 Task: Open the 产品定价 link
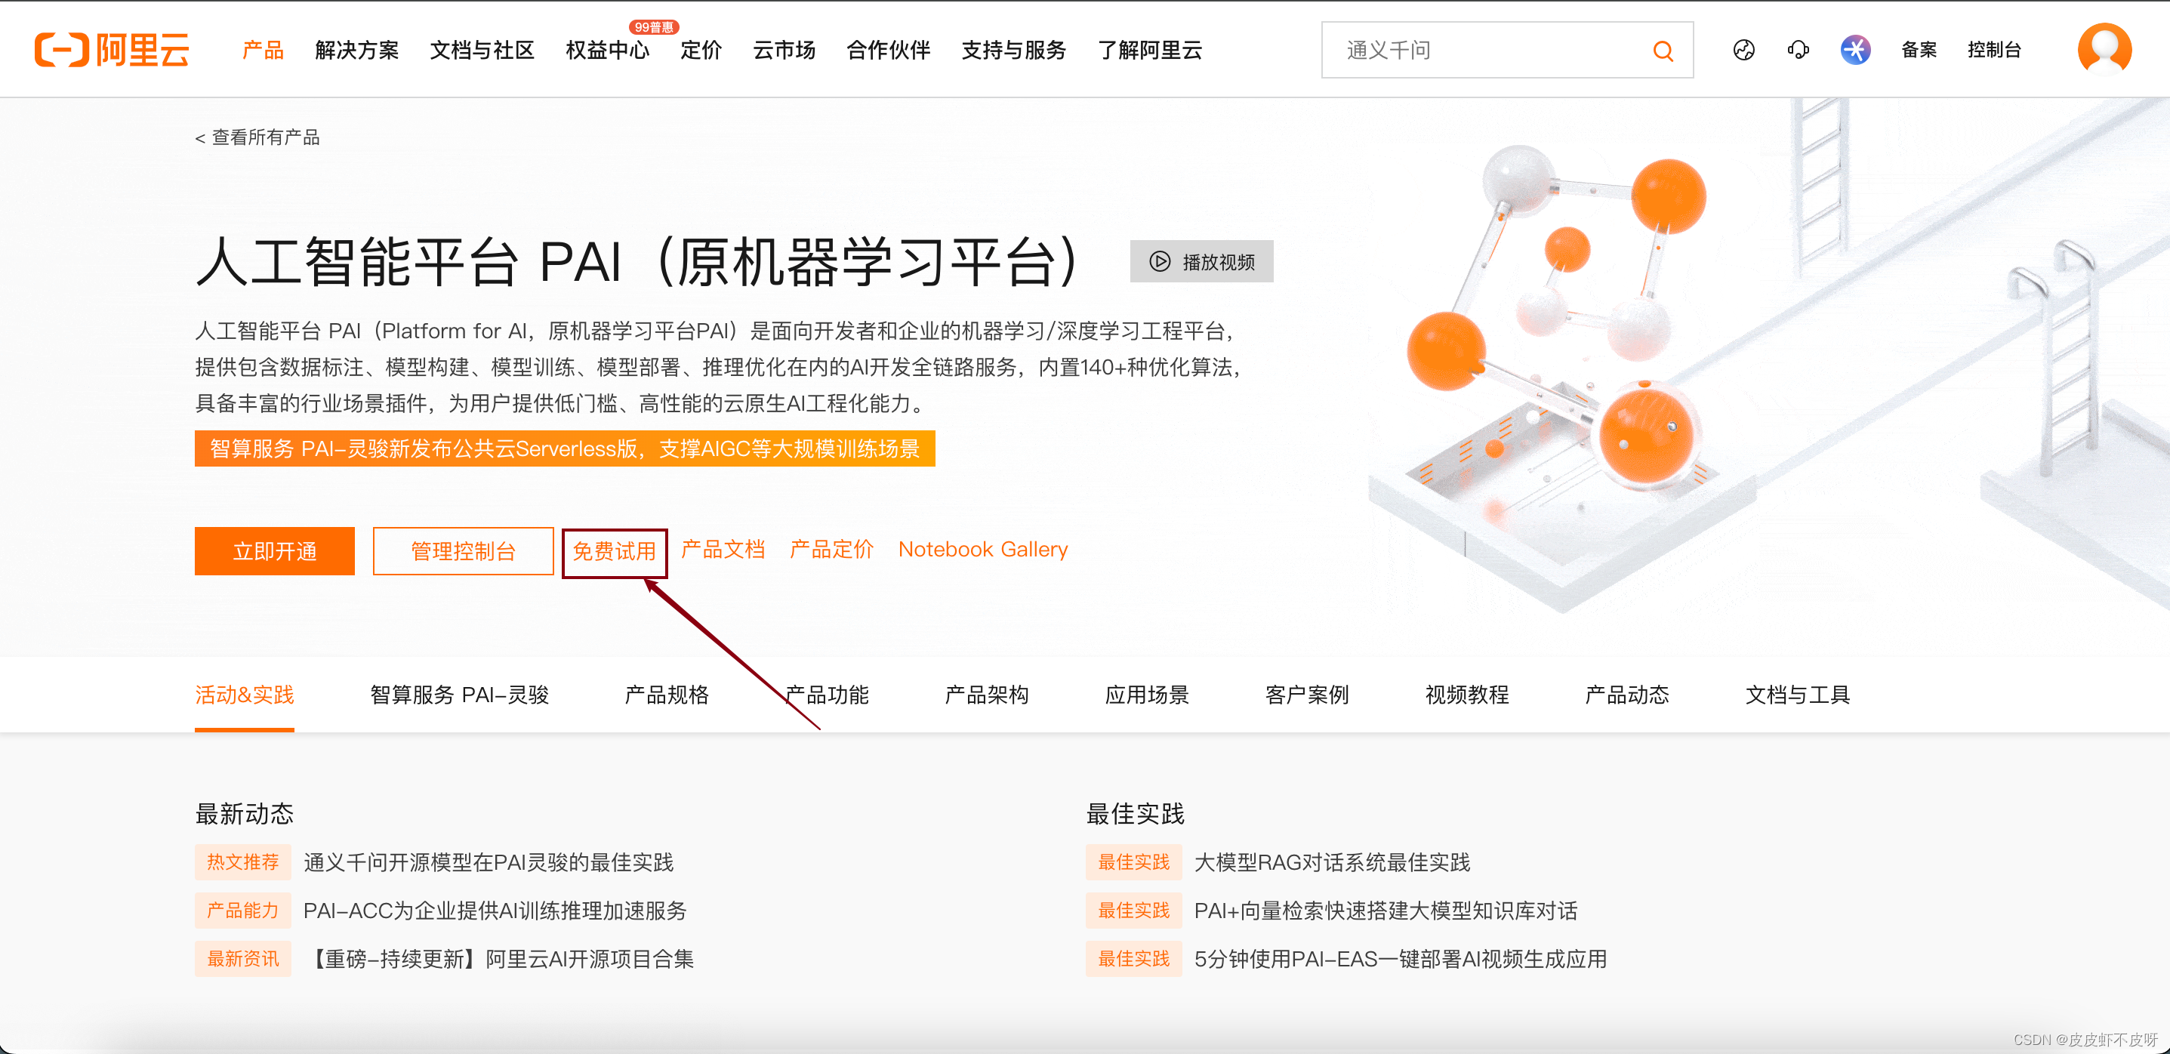(x=831, y=550)
